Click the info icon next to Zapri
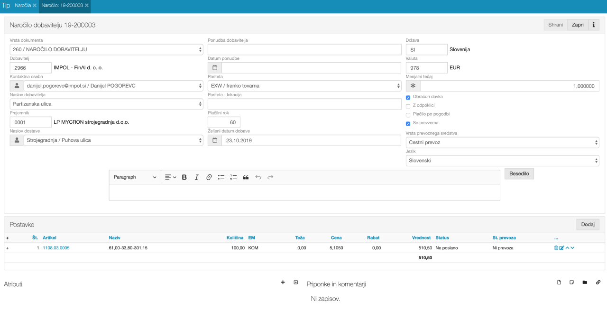The width and height of the screenshot is (607, 310). click(593, 25)
